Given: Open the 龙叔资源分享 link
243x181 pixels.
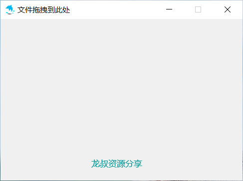Looking at the screenshot, I should pyautogui.click(x=117, y=164).
